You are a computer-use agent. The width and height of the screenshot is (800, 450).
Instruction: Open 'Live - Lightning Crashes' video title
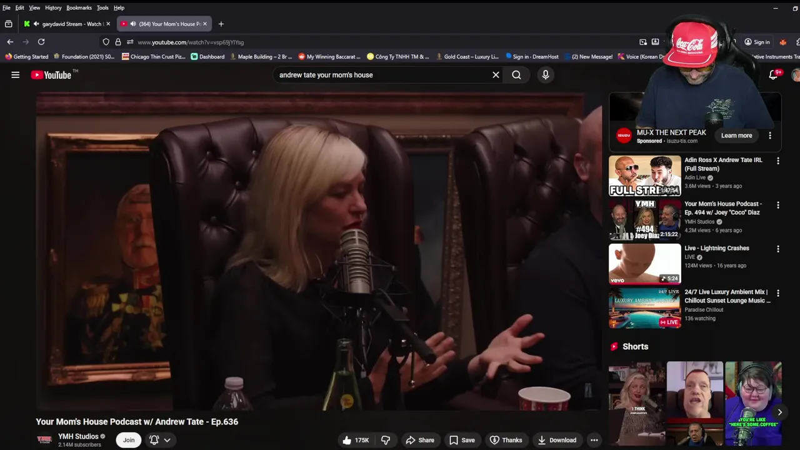(717, 248)
